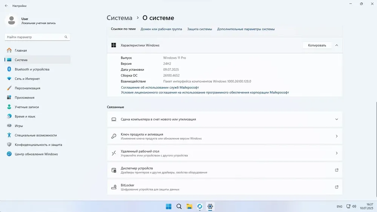Switch input language ENG in tray
This screenshot has width=377, height=212.
pyautogui.click(x=339, y=206)
